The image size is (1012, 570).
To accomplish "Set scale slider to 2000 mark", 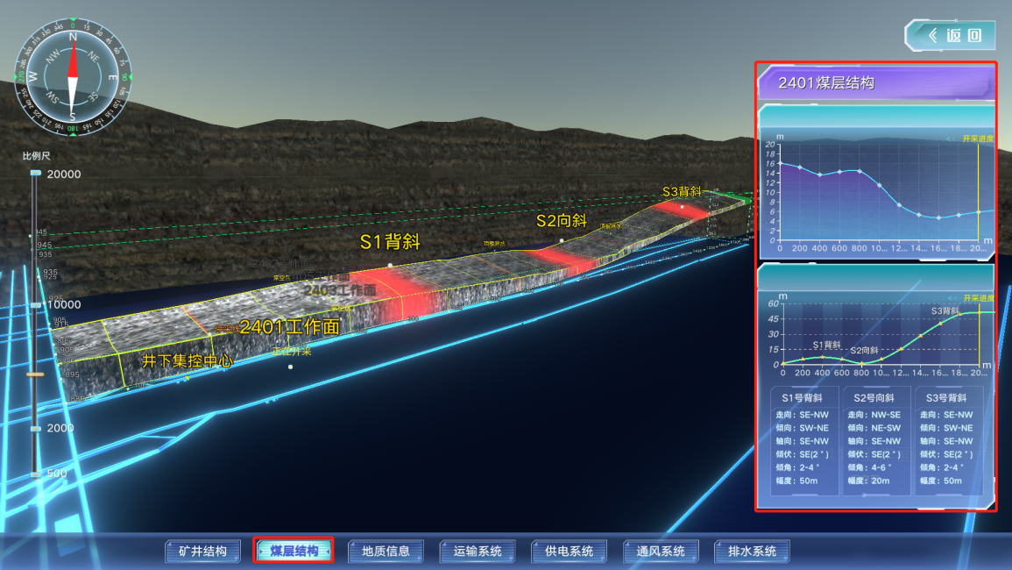I will pos(35,428).
